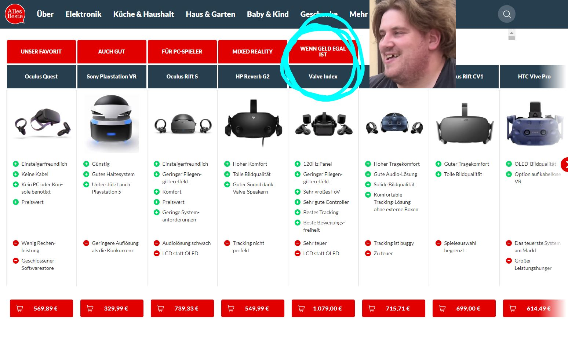Select the AUCH GUT tab
This screenshot has width=568, height=345.
(112, 52)
